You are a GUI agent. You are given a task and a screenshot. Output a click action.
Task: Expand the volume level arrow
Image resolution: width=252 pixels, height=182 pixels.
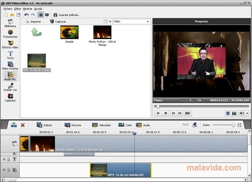point(247,113)
